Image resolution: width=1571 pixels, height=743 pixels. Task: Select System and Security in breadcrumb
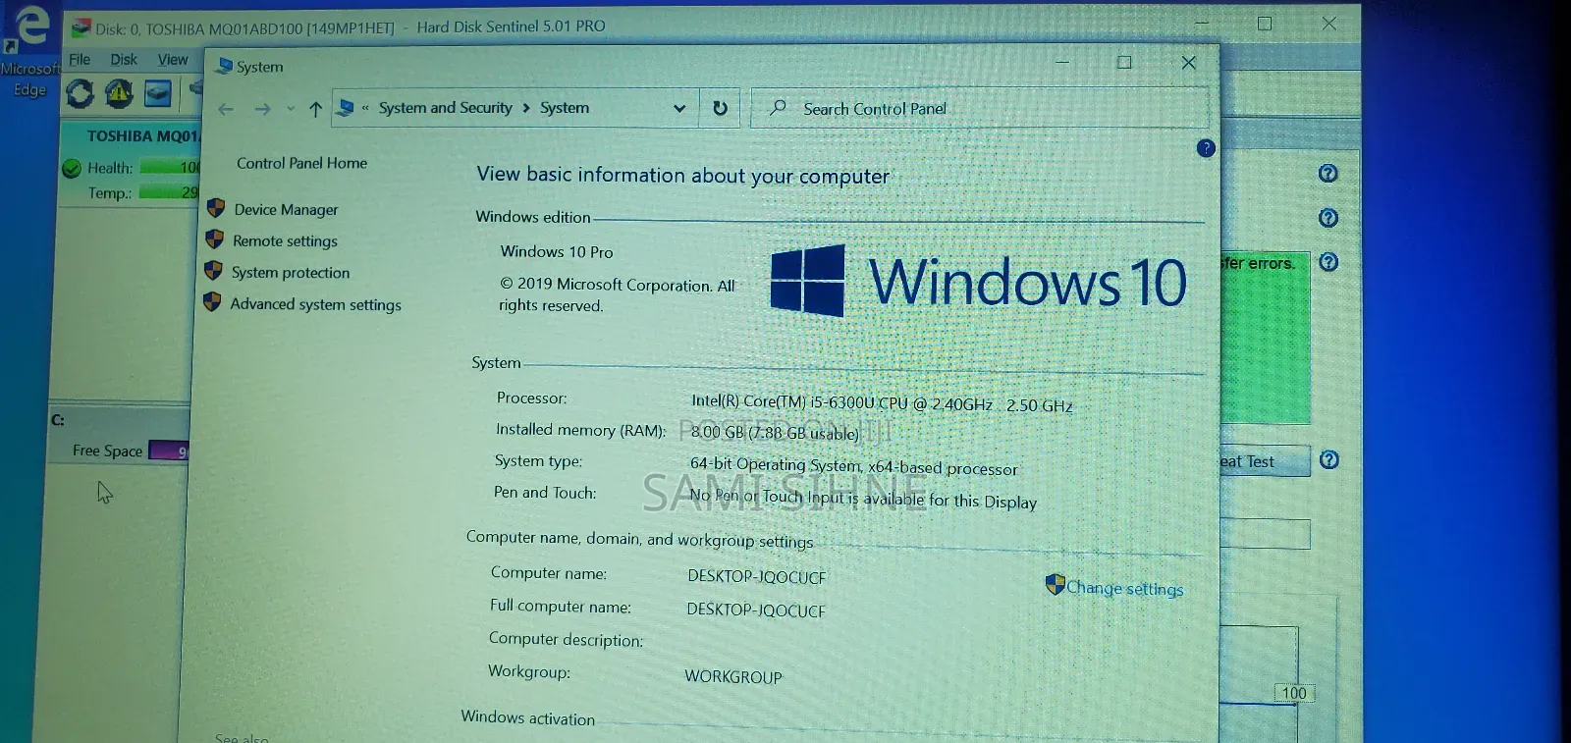(x=445, y=108)
